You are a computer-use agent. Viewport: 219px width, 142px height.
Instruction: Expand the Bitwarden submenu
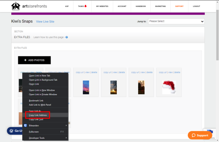tap(45, 125)
